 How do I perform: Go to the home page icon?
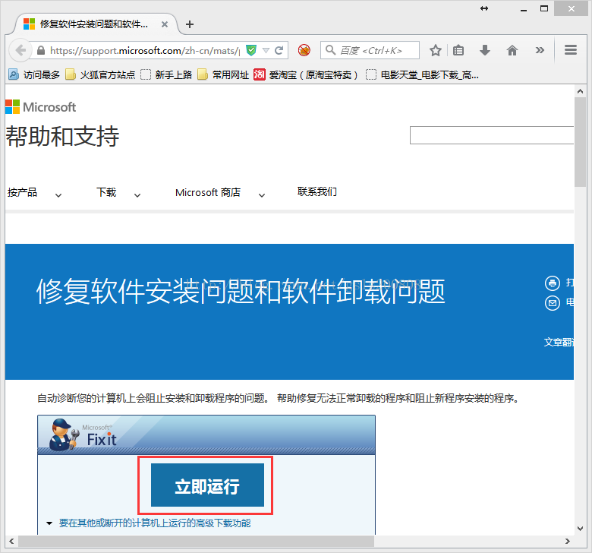[512, 50]
